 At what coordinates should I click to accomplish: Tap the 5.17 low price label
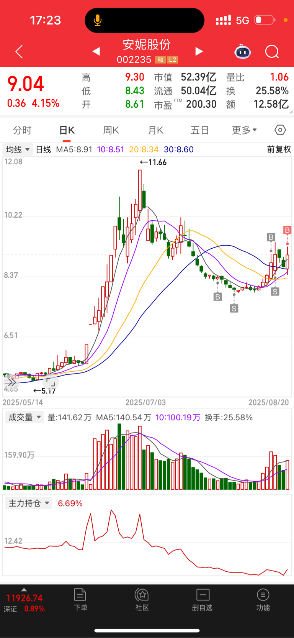coord(45,391)
